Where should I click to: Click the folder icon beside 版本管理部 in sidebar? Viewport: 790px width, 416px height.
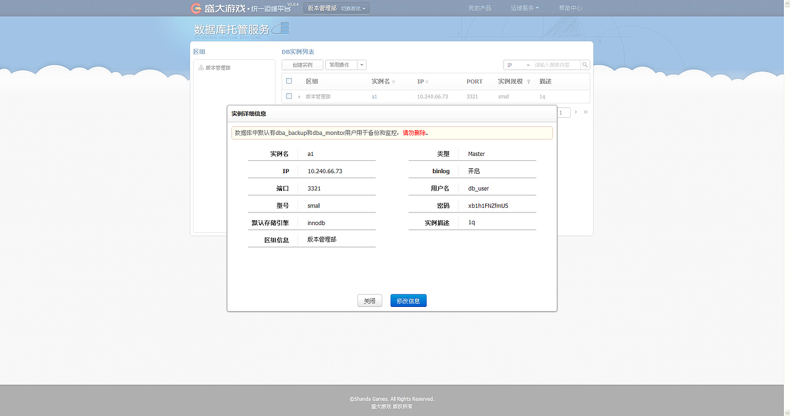point(201,67)
